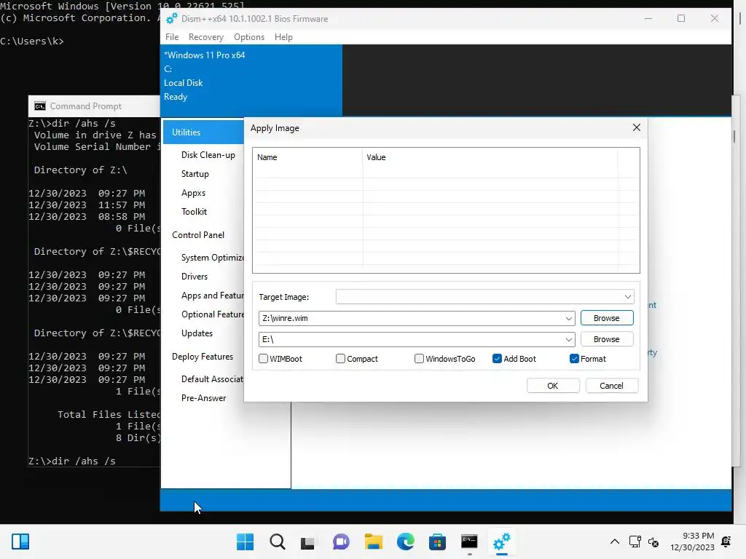Open the File menu in Dism++
The height and width of the screenshot is (559, 746).
172,37
